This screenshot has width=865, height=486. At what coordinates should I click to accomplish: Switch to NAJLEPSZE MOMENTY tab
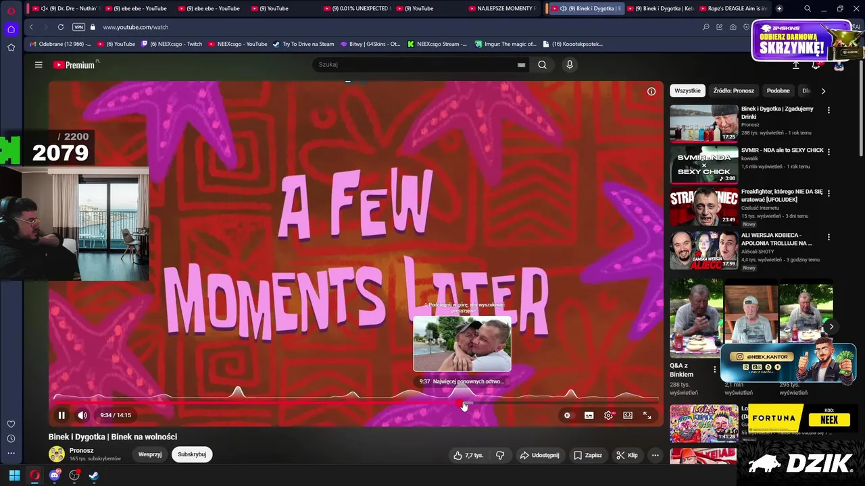[x=501, y=9]
